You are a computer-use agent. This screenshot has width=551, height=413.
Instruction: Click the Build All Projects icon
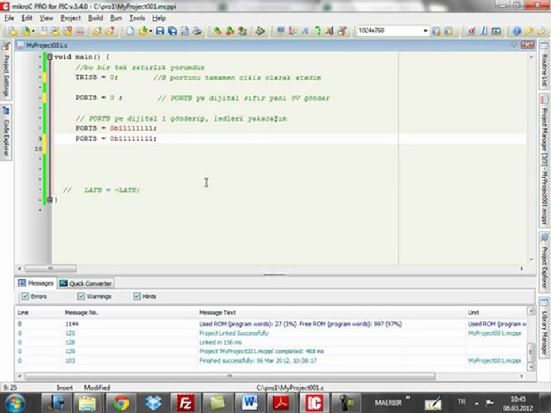point(230,31)
